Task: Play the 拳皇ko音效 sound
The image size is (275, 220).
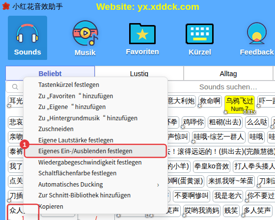Action: click(x=212, y=166)
